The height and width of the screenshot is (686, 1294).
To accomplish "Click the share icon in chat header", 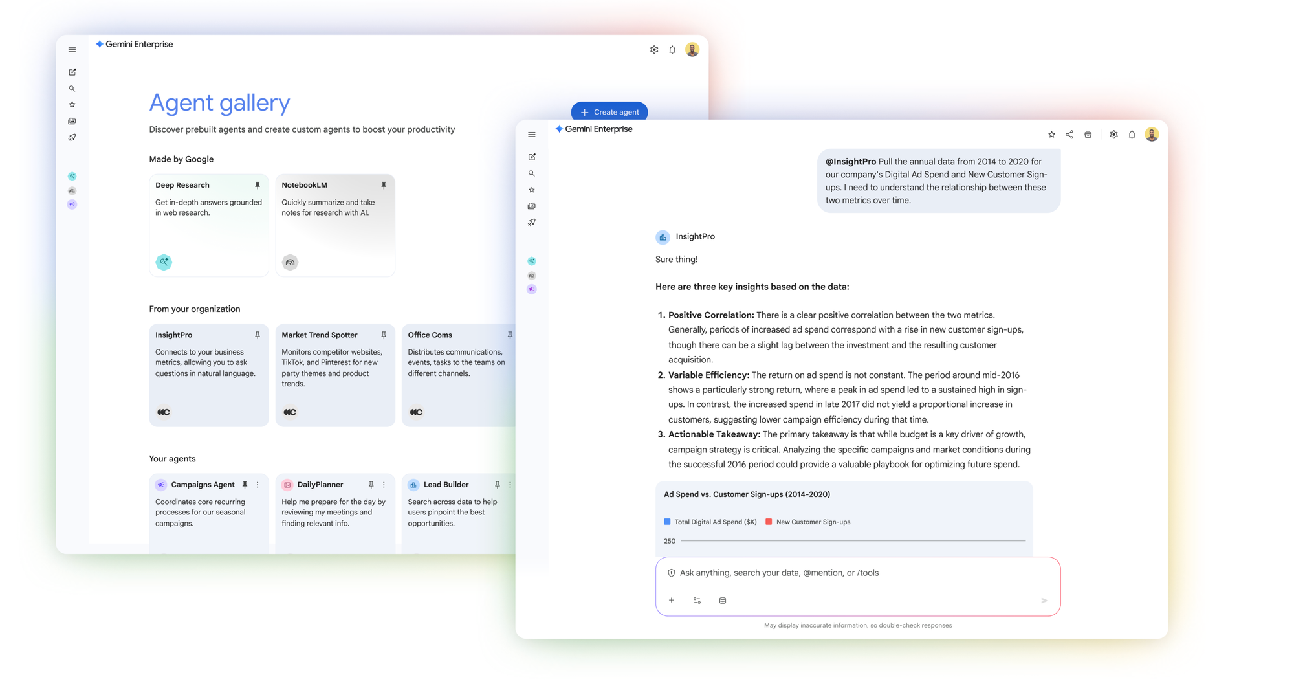I will pos(1069,135).
